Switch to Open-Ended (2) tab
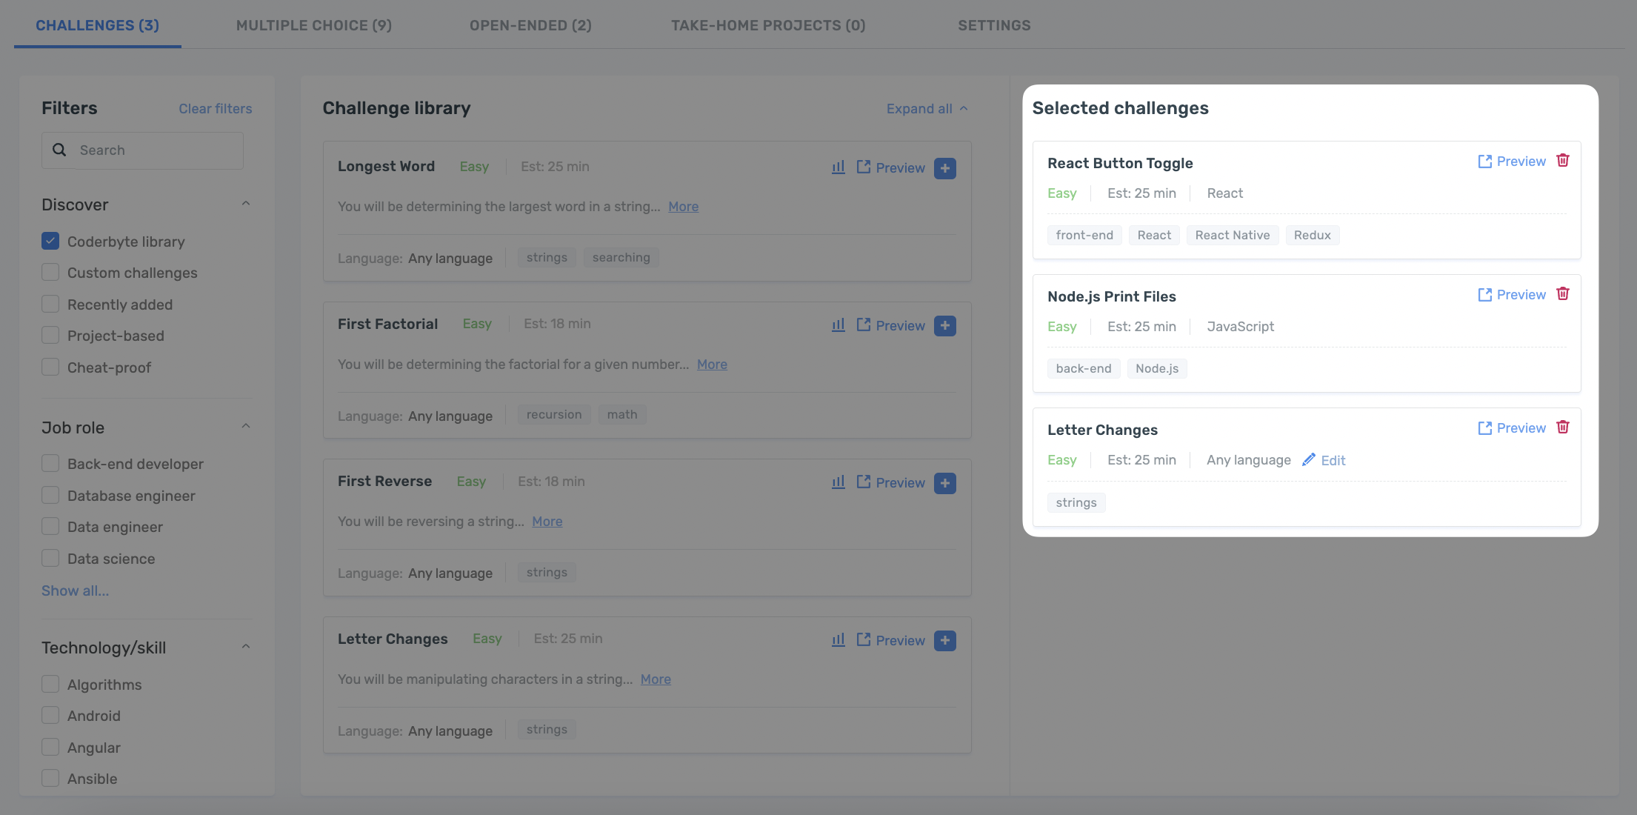Viewport: 1637px width, 815px height. 530,25
